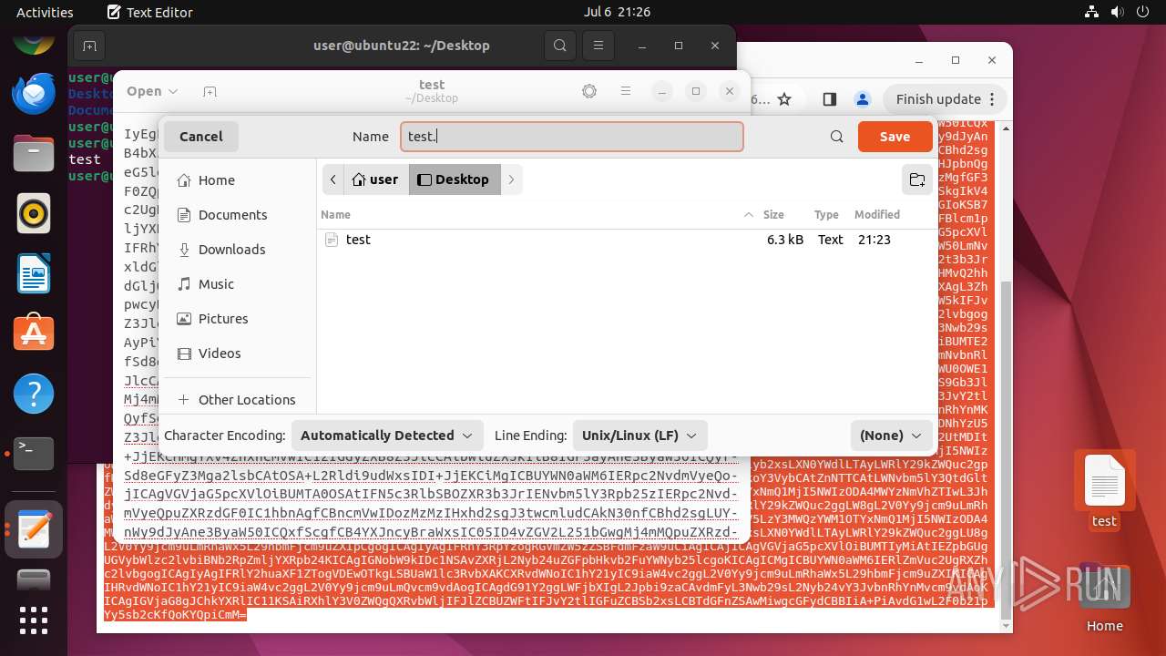Select Pictures in the sidebar

pos(236,319)
